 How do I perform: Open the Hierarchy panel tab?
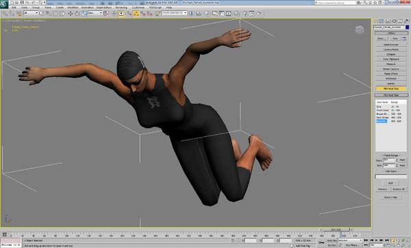coord(388,21)
